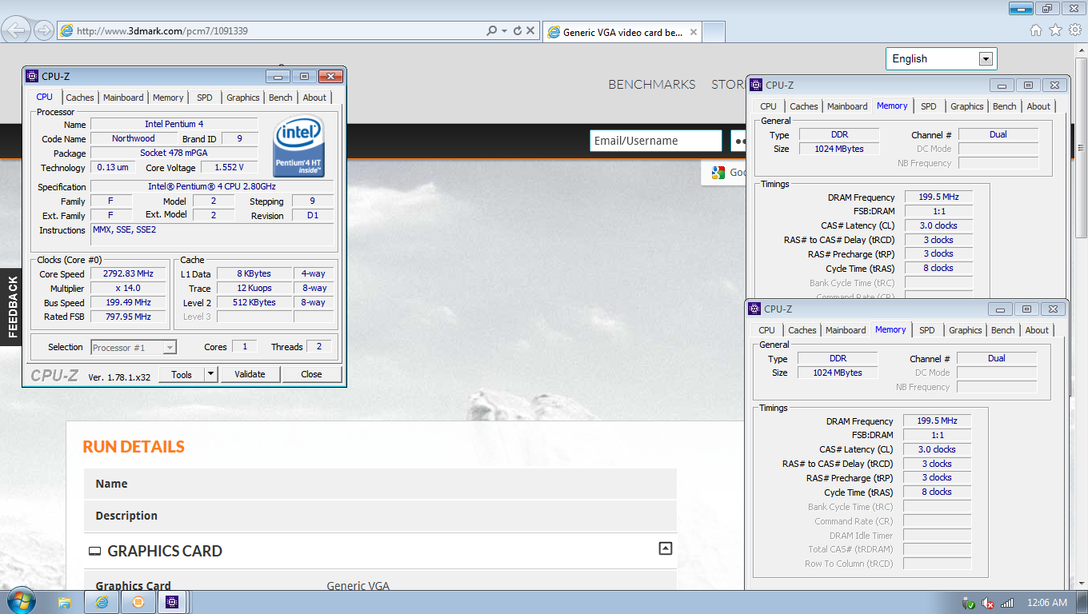Open Favorites with the star icon
The width and height of the screenshot is (1088, 614).
(x=1055, y=30)
